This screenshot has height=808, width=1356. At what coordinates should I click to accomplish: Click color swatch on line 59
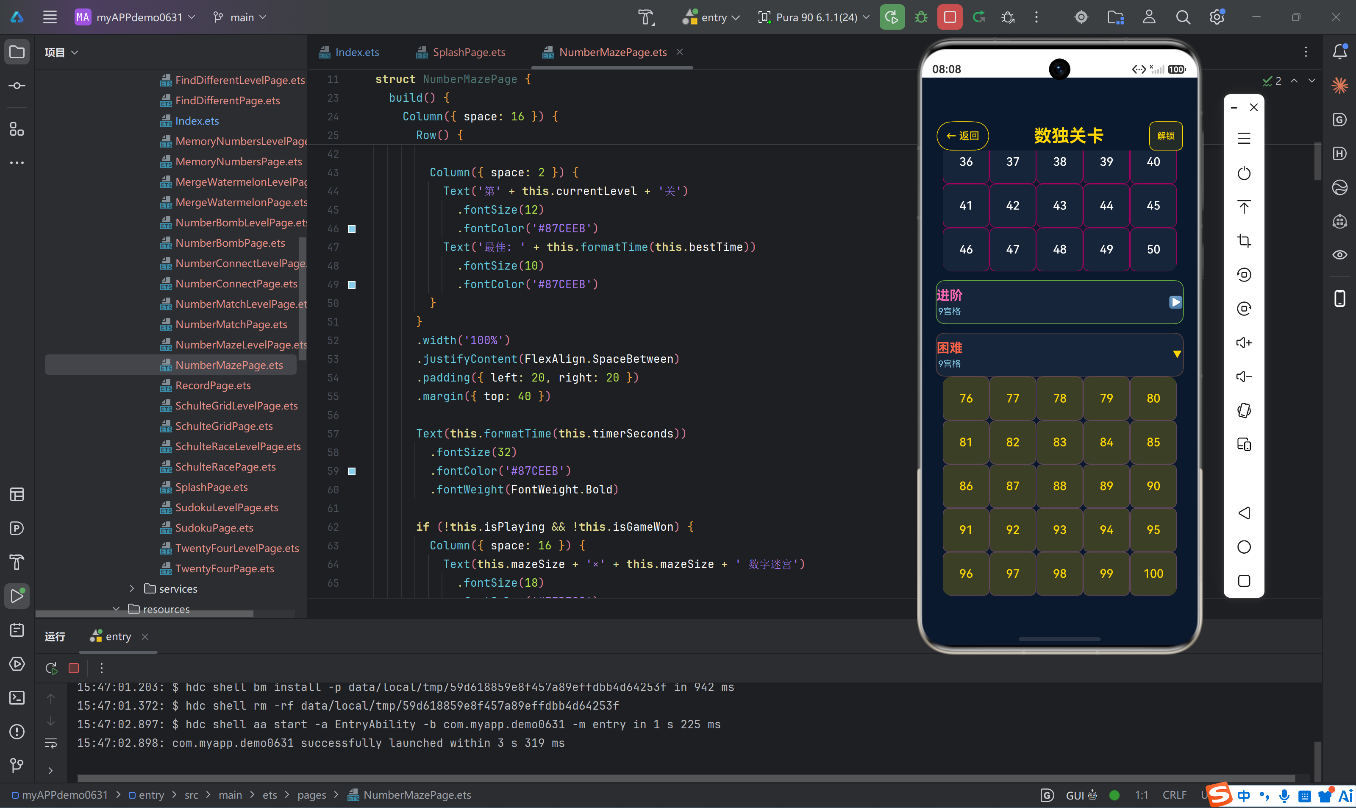[352, 471]
